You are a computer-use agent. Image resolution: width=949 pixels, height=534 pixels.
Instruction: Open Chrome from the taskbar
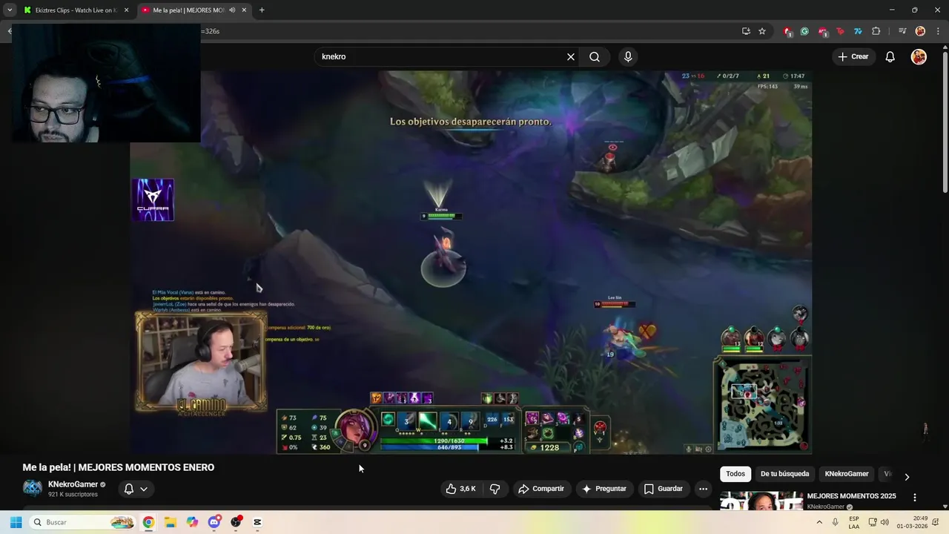148,522
